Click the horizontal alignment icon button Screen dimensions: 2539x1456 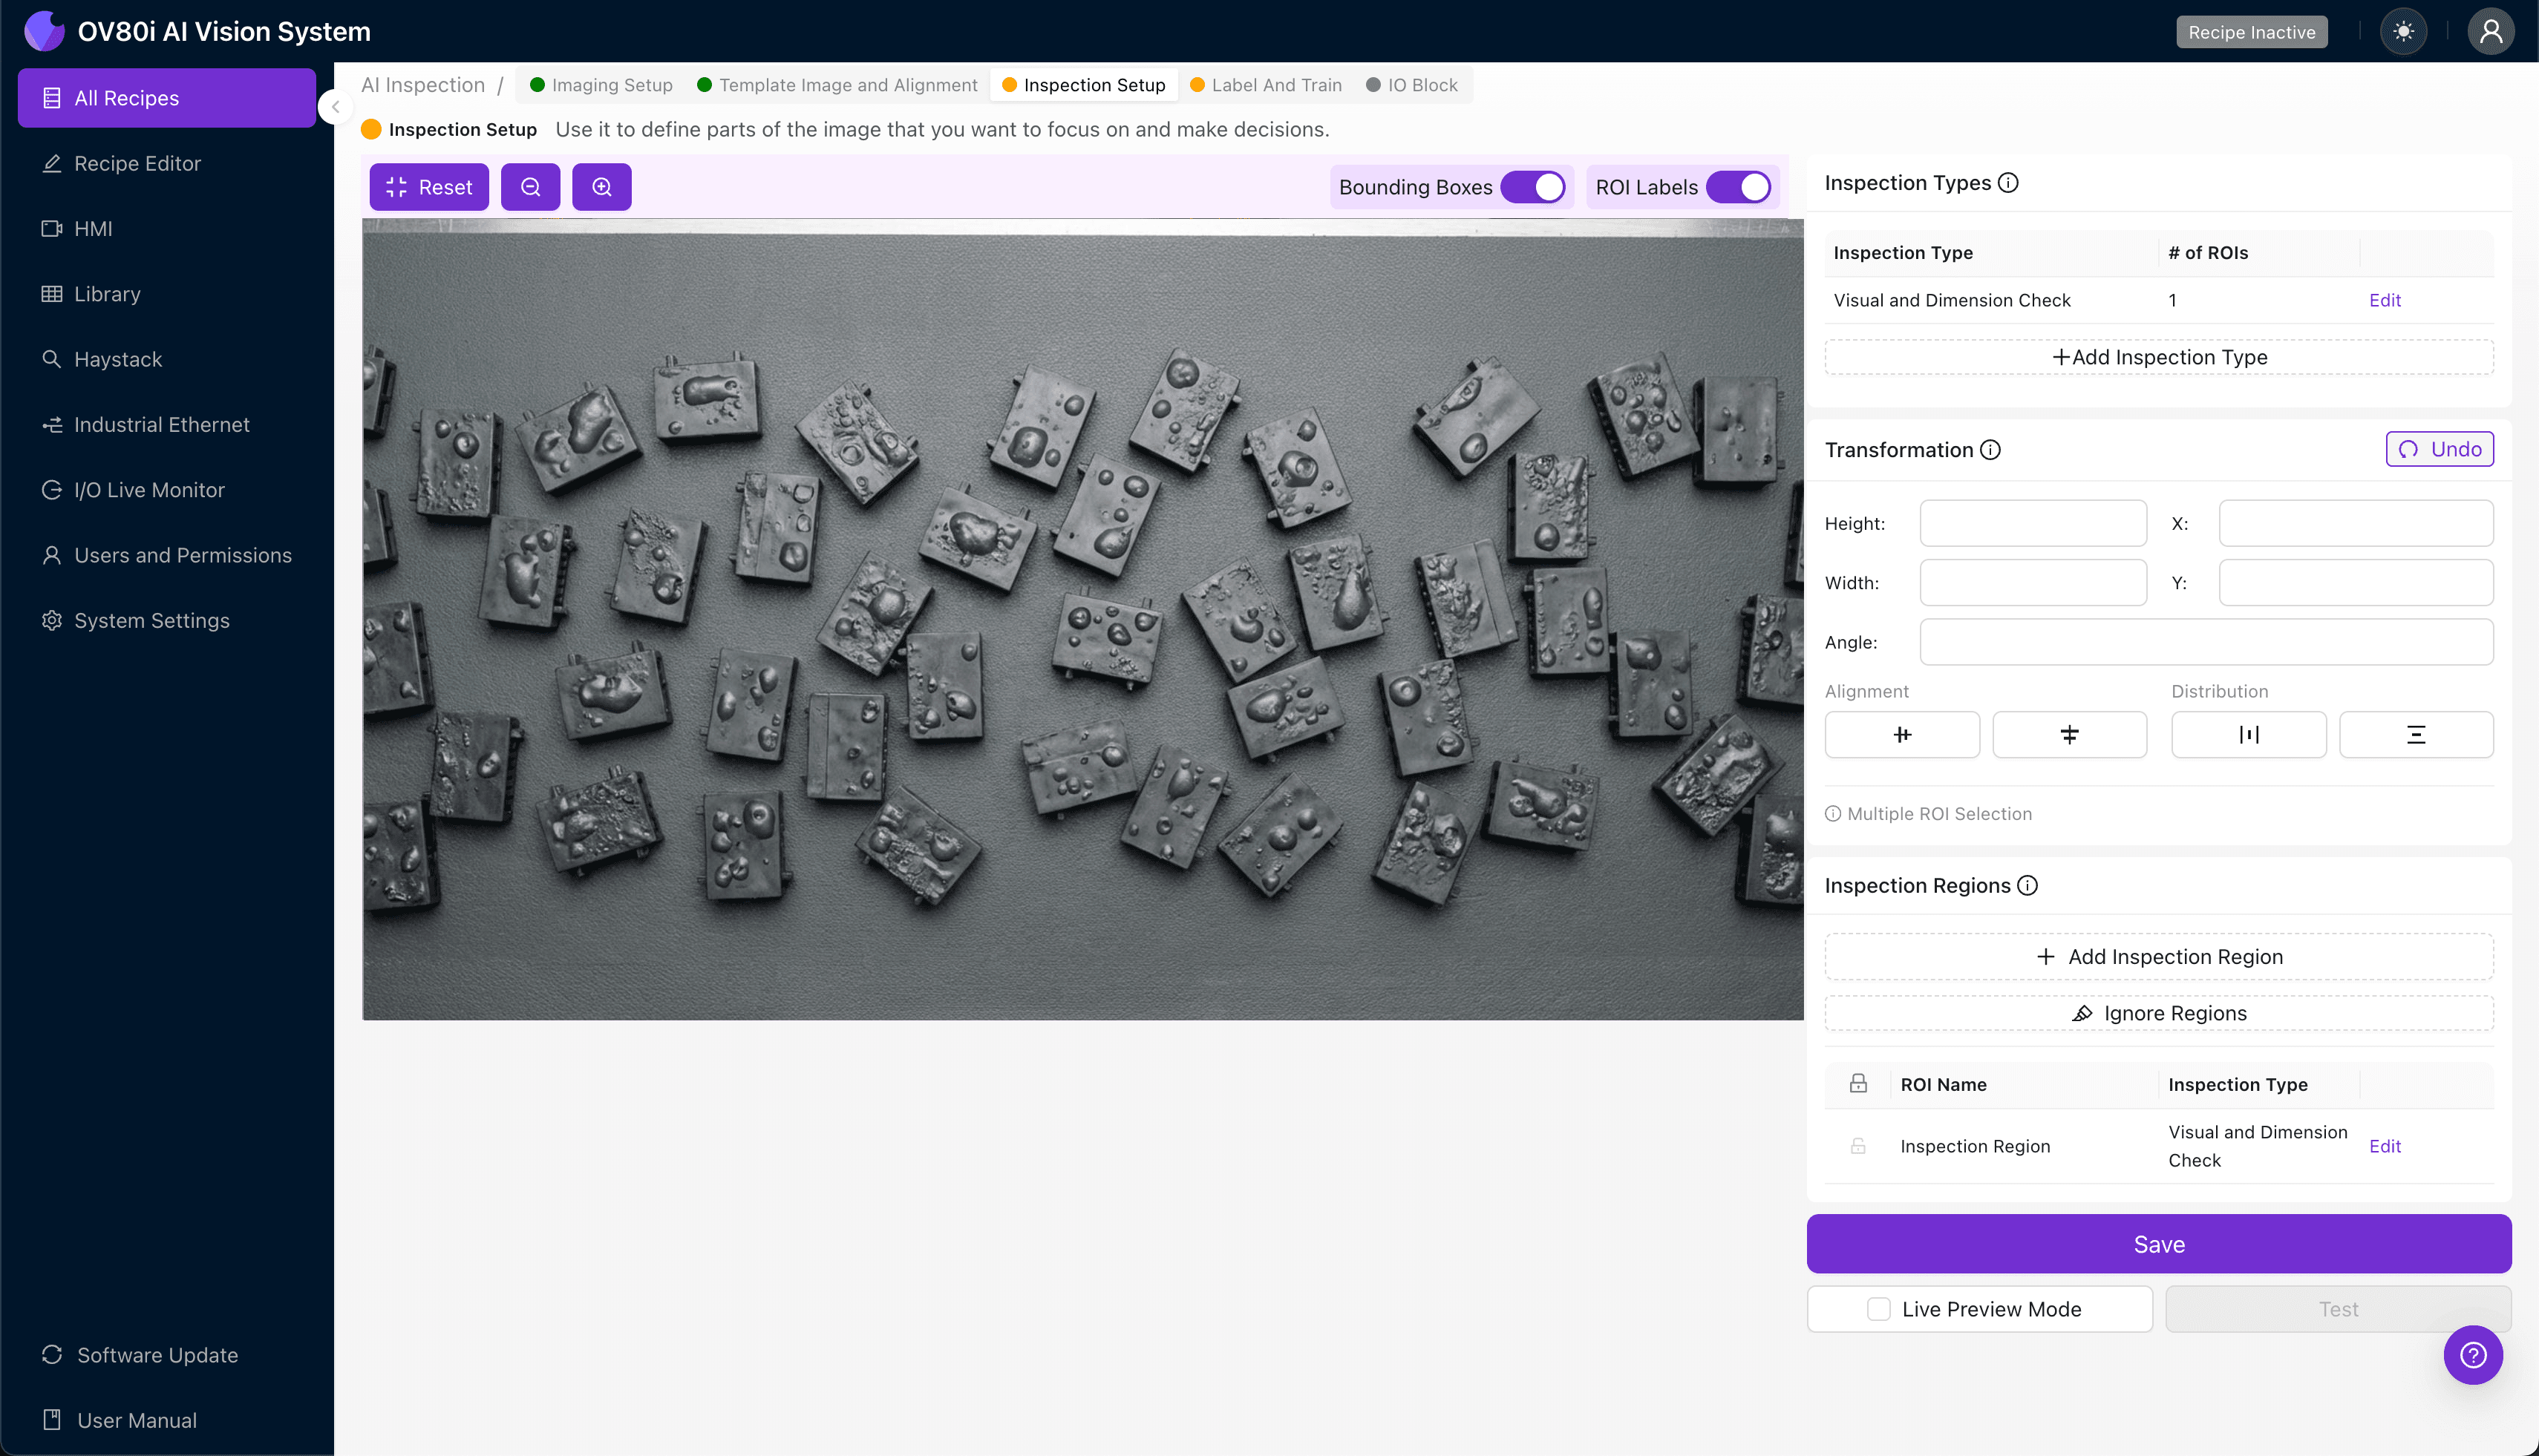pyautogui.click(x=1901, y=735)
